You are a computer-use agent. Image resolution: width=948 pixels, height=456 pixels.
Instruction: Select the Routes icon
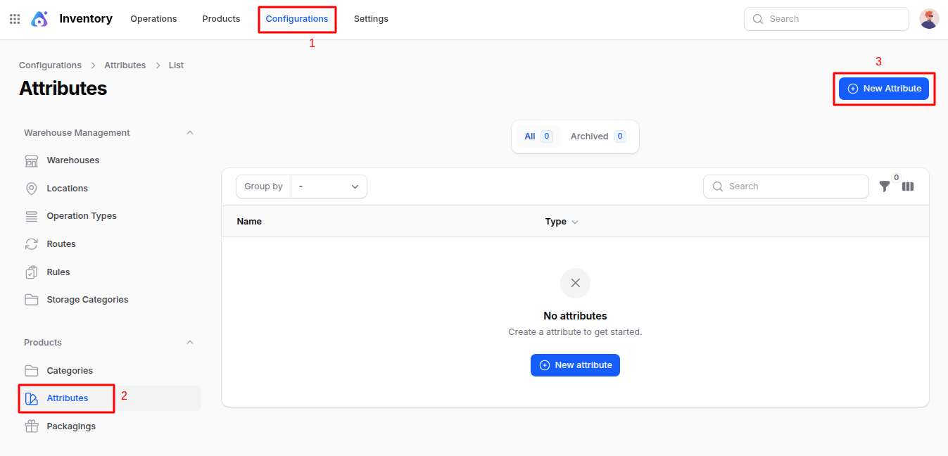(x=32, y=243)
